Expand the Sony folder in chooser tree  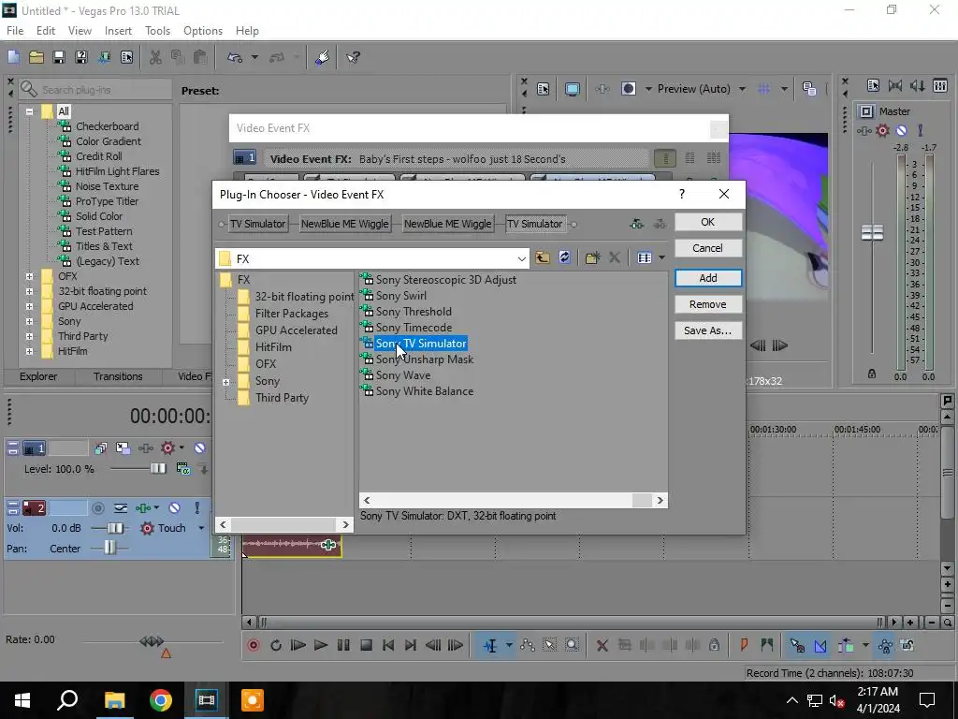[x=226, y=382]
